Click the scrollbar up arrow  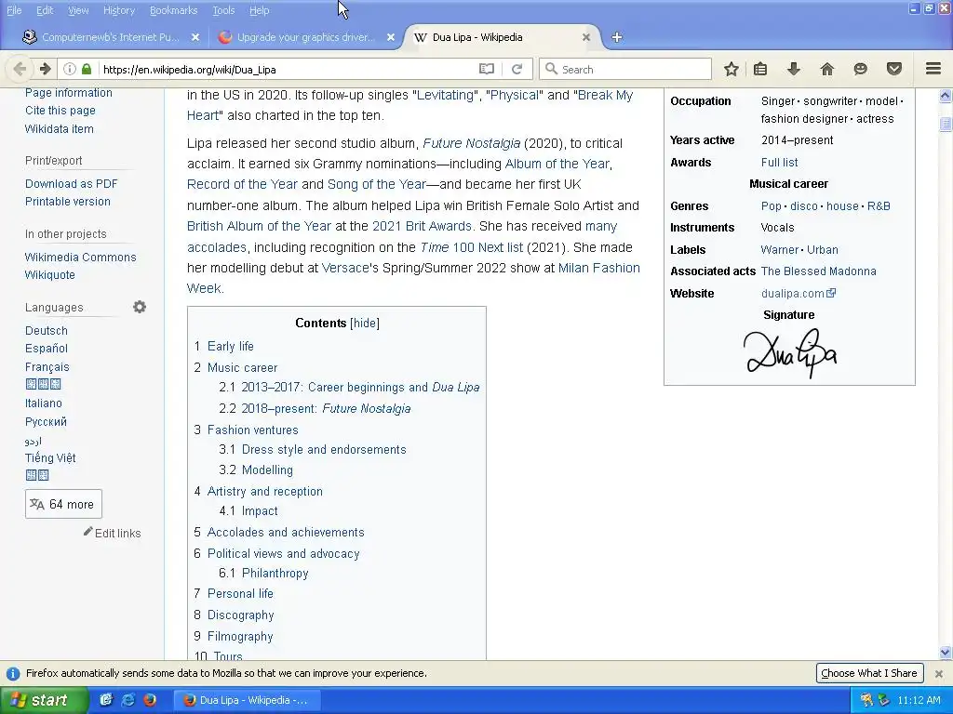[x=946, y=96]
